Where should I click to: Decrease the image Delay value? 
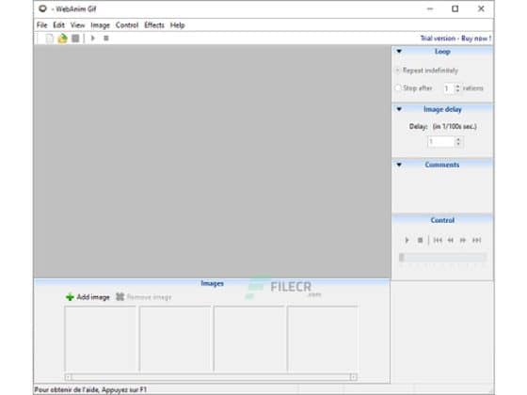[459, 144]
